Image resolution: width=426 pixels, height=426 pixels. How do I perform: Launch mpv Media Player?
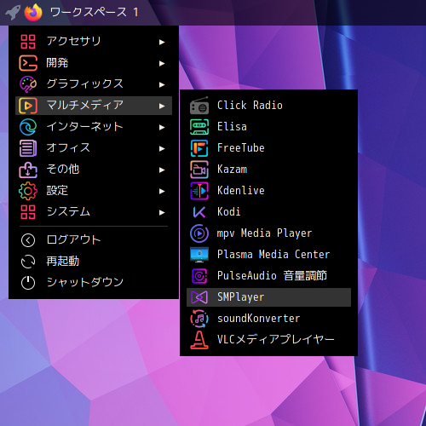tap(268, 233)
